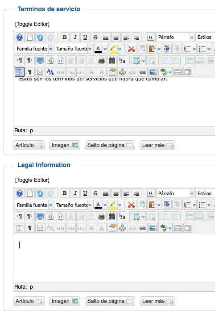Click the top Salto de página button
Viewport: 215px width, 315px height.
(x=110, y=145)
